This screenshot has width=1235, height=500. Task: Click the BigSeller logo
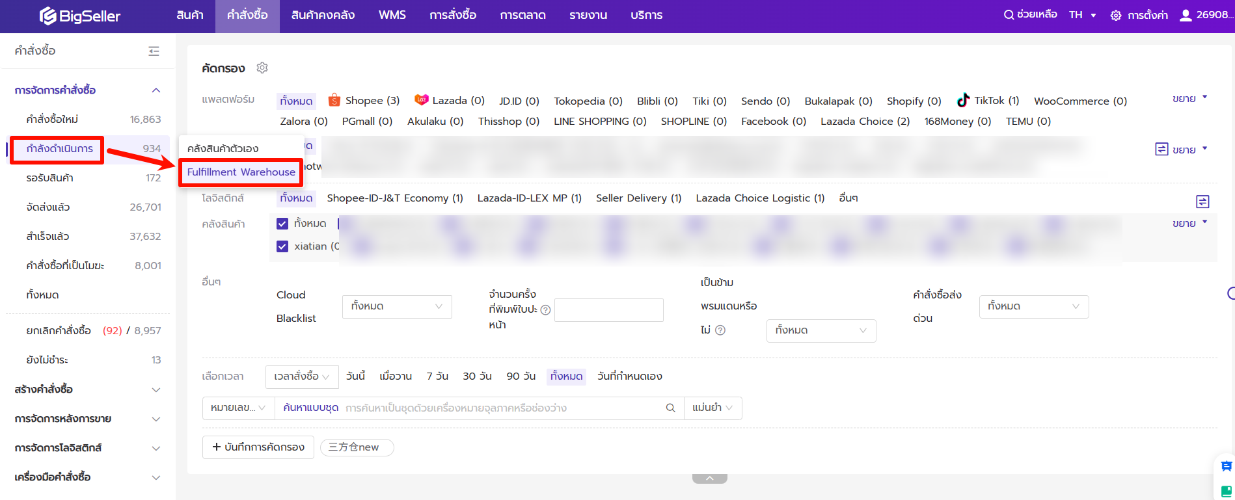pos(80,16)
